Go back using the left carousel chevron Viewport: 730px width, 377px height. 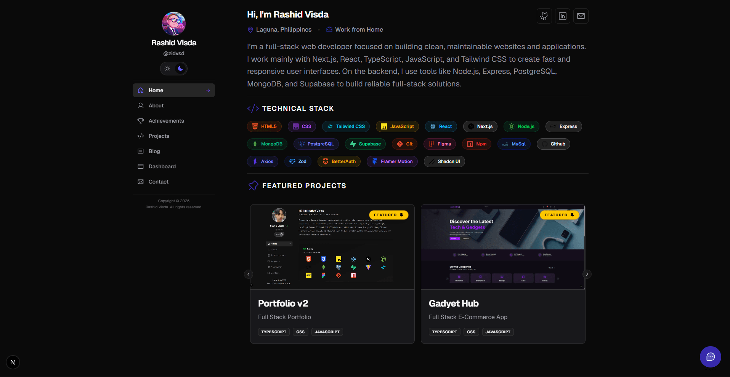point(248,274)
